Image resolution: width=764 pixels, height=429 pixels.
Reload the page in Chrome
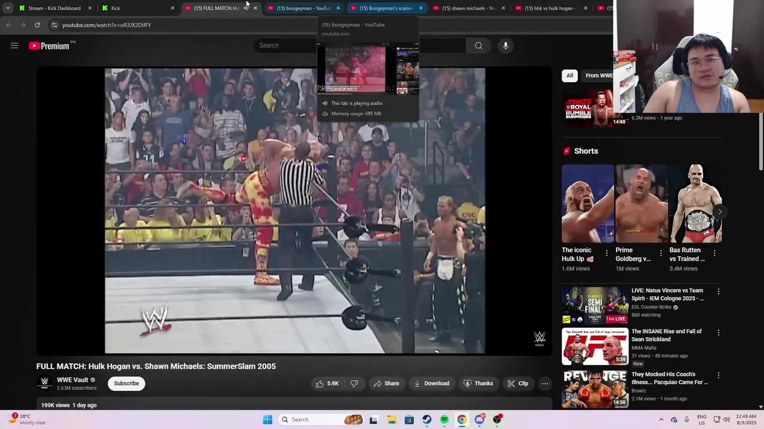(x=37, y=25)
